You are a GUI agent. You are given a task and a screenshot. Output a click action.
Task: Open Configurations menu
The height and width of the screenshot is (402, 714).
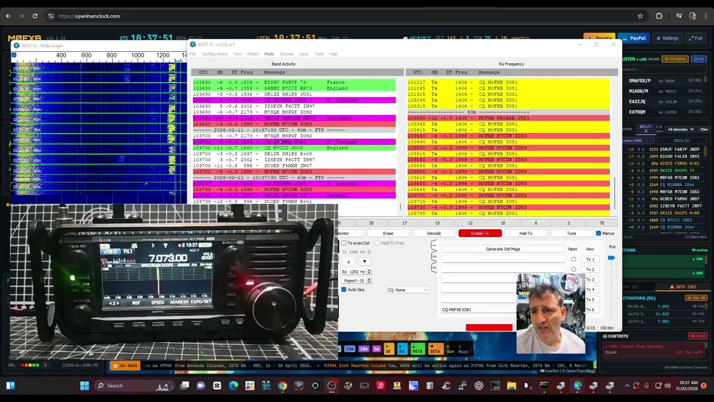click(x=215, y=54)
